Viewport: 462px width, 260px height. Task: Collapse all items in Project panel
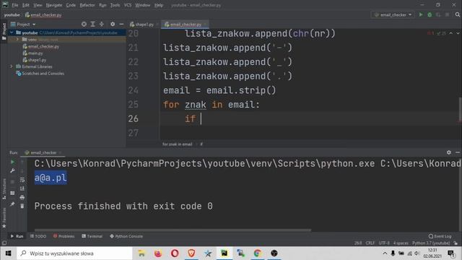(x=102, y=24)
